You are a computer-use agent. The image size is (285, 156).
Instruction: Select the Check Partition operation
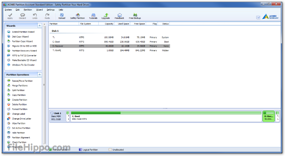coord(19,142)
